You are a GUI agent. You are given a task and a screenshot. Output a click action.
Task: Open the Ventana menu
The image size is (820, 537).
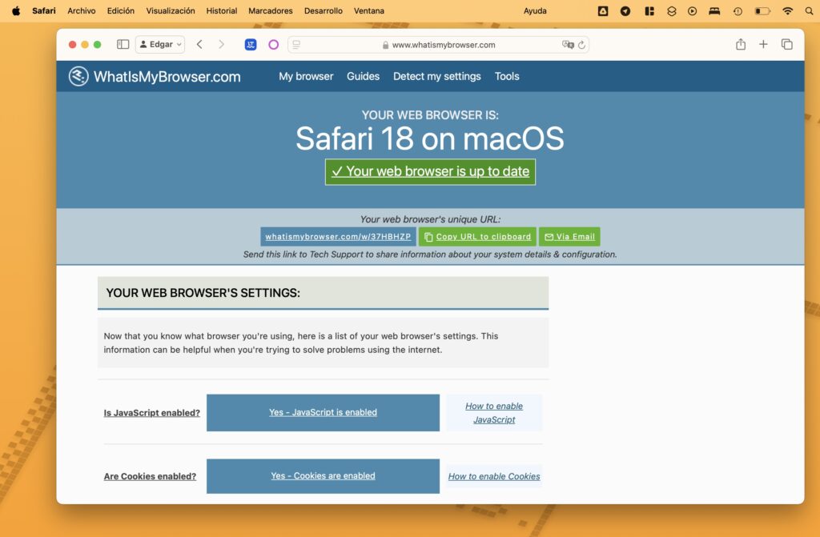369,11
